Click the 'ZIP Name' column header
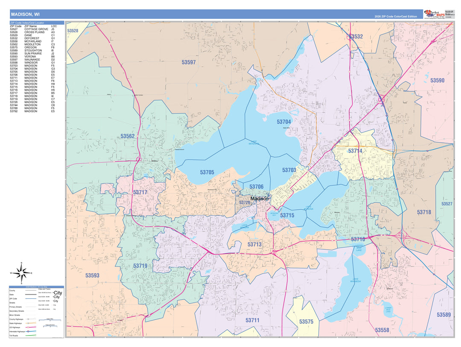This screenshot has width=461, height=347. point(31,26)
